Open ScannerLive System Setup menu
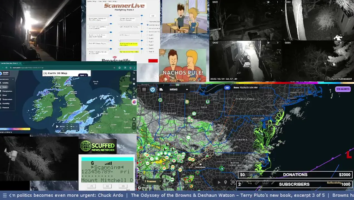The image size is (354, 200). (92, 1)
